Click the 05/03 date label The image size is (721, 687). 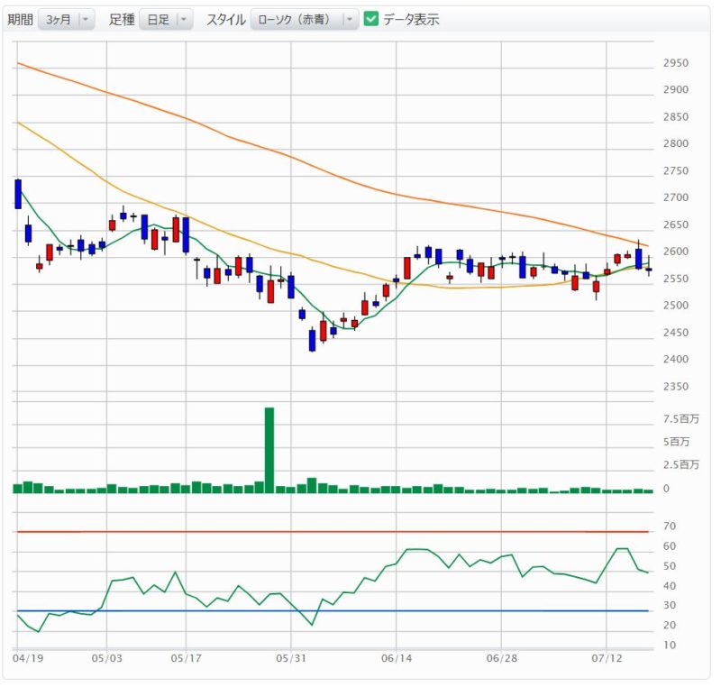pyautogui.click(x=106, y=658)
